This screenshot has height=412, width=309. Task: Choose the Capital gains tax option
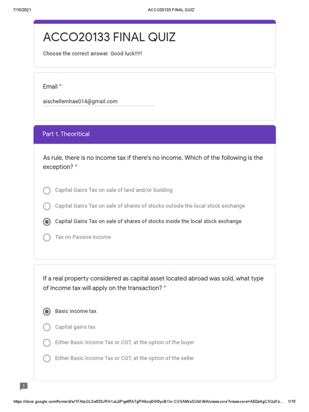pos(47,327)
